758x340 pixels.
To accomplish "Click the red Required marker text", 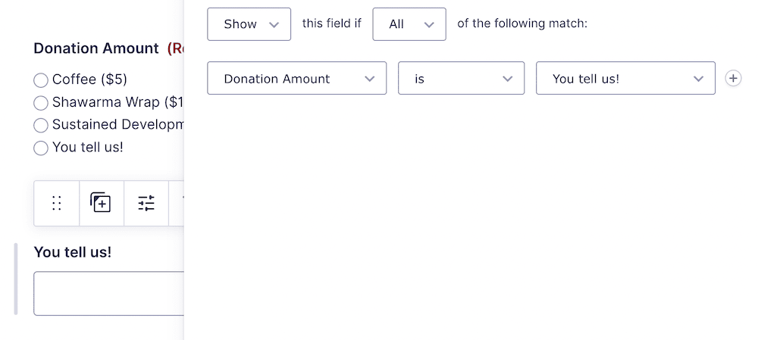I will coord(176,48).
